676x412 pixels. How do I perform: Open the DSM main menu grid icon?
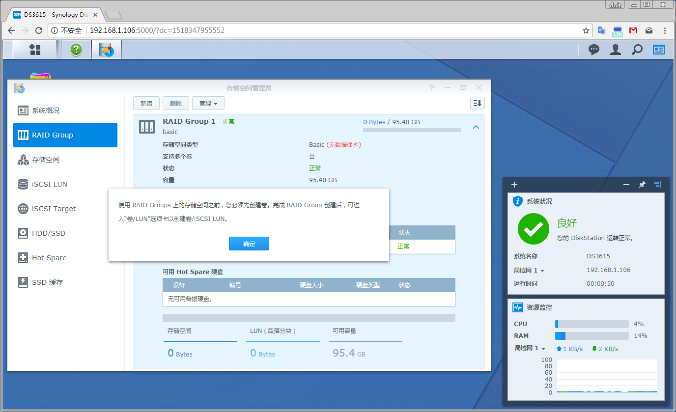(x=35, y=50)
